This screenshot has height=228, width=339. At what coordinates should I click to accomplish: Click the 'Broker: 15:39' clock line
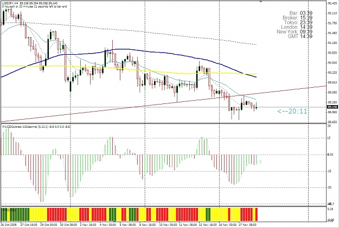297,18
